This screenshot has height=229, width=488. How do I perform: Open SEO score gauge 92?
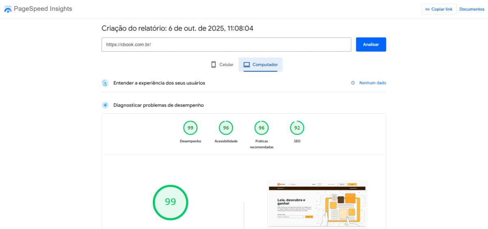(297, 128)
